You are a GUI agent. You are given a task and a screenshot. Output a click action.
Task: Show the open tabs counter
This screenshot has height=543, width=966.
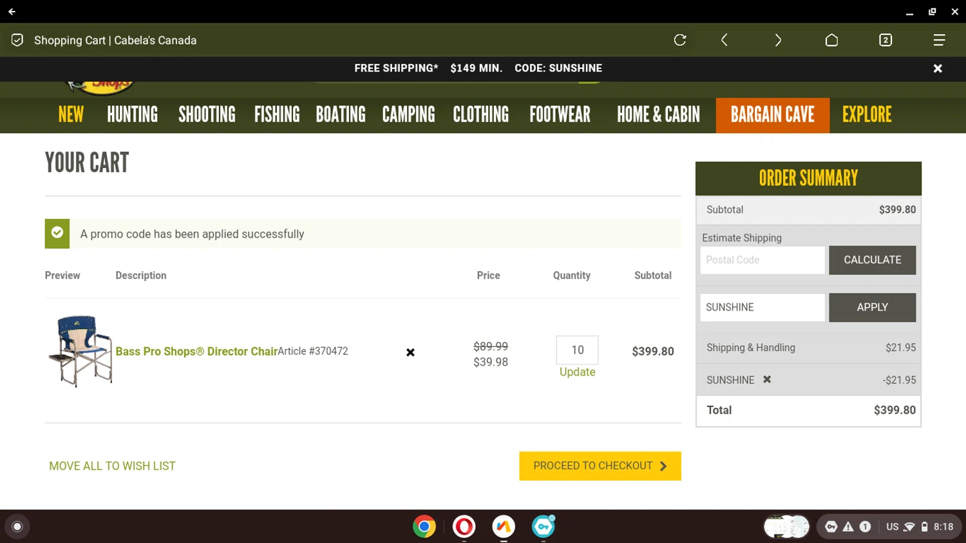click(x=885, y=40)
